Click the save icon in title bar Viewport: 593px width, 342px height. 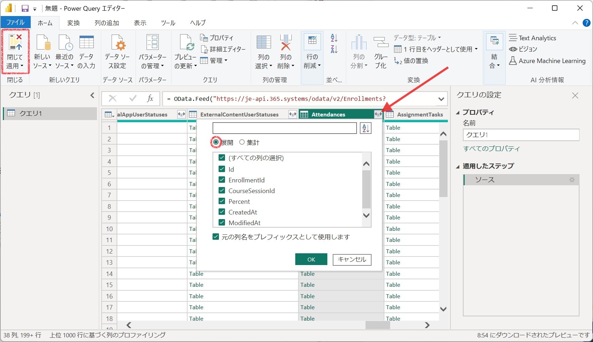[x=25, y=9]
